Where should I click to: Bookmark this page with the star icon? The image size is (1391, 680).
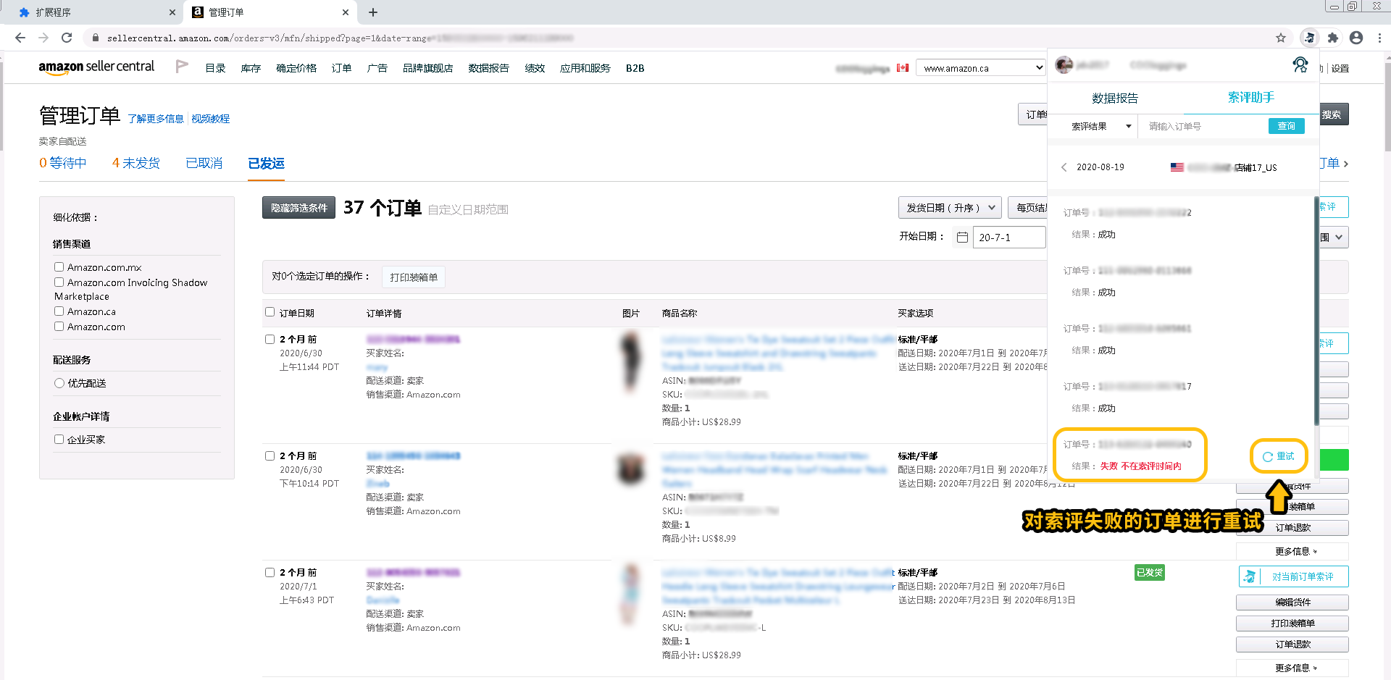(1281, 38)
